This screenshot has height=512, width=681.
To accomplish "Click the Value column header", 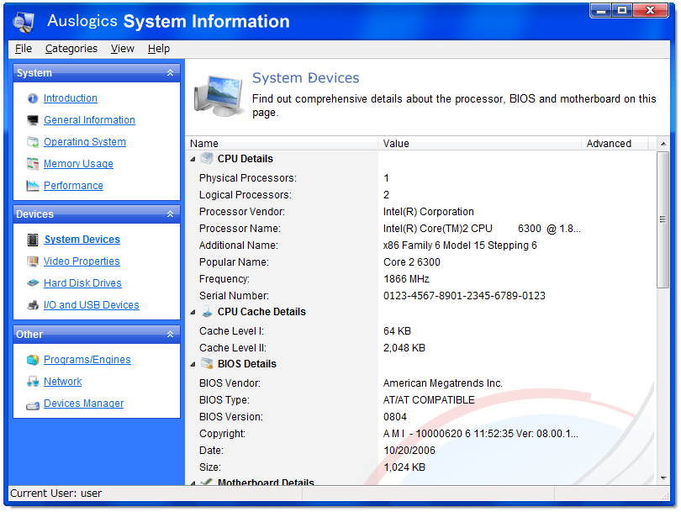I will (479, 143).
